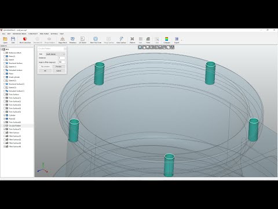The height and width of the screenshot is (209, 278).
Task: Click the last view toolbar icon in viewport
Action: tap(173, 47)
